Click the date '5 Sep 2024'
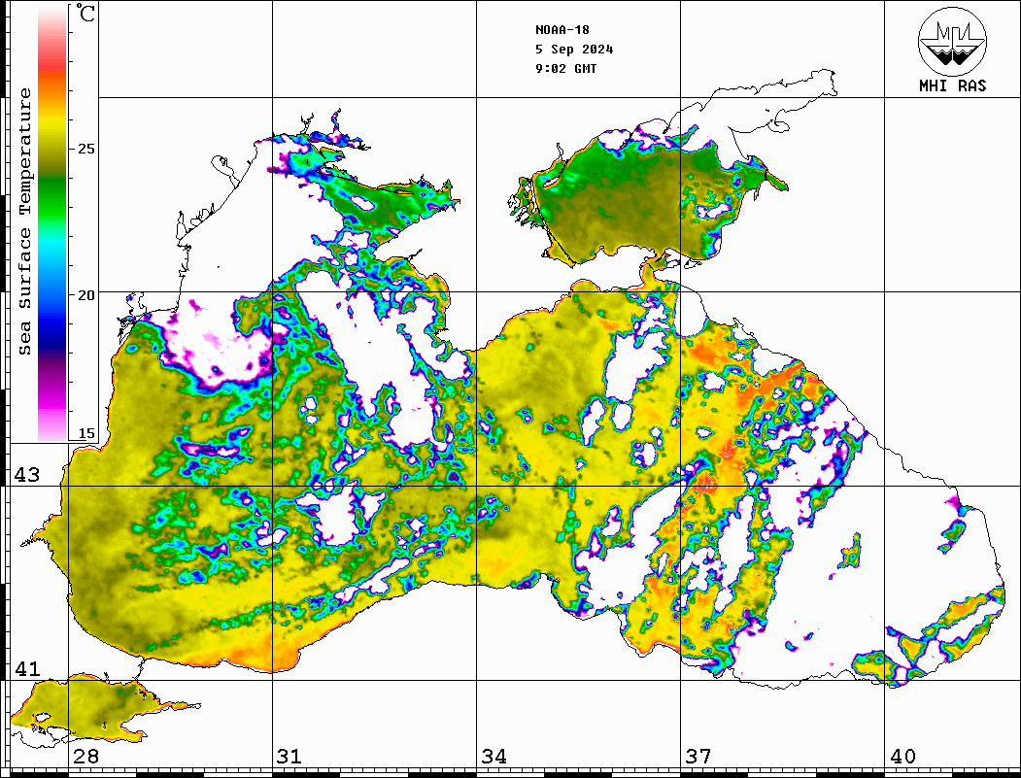Image resolution: width=1021 pixels, height=778 pixels. (574, 50)
